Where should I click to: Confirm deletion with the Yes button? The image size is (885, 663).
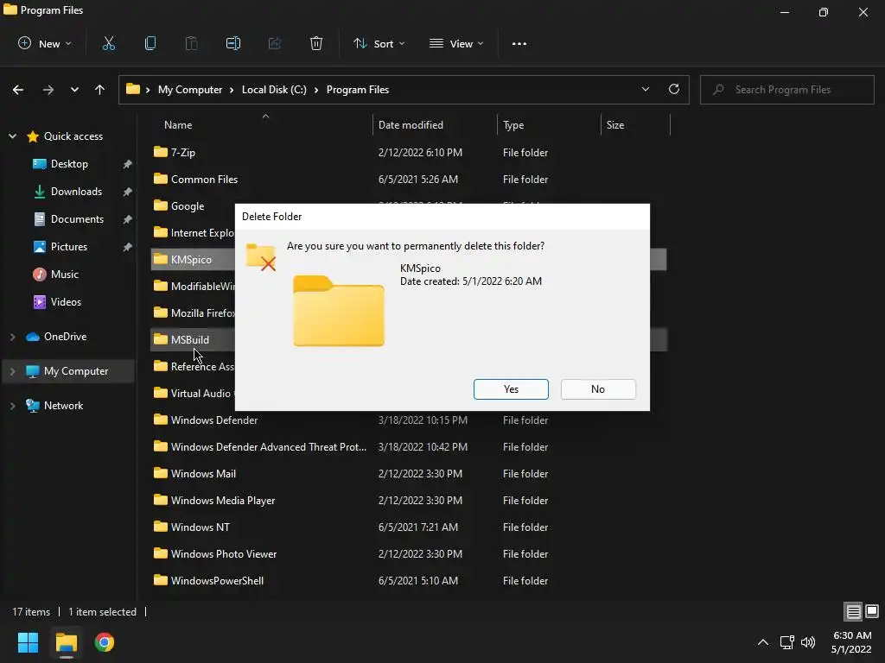(x=511, y=389)
